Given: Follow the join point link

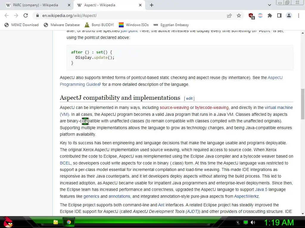Looking at the screenshot, I should [129, 31].
